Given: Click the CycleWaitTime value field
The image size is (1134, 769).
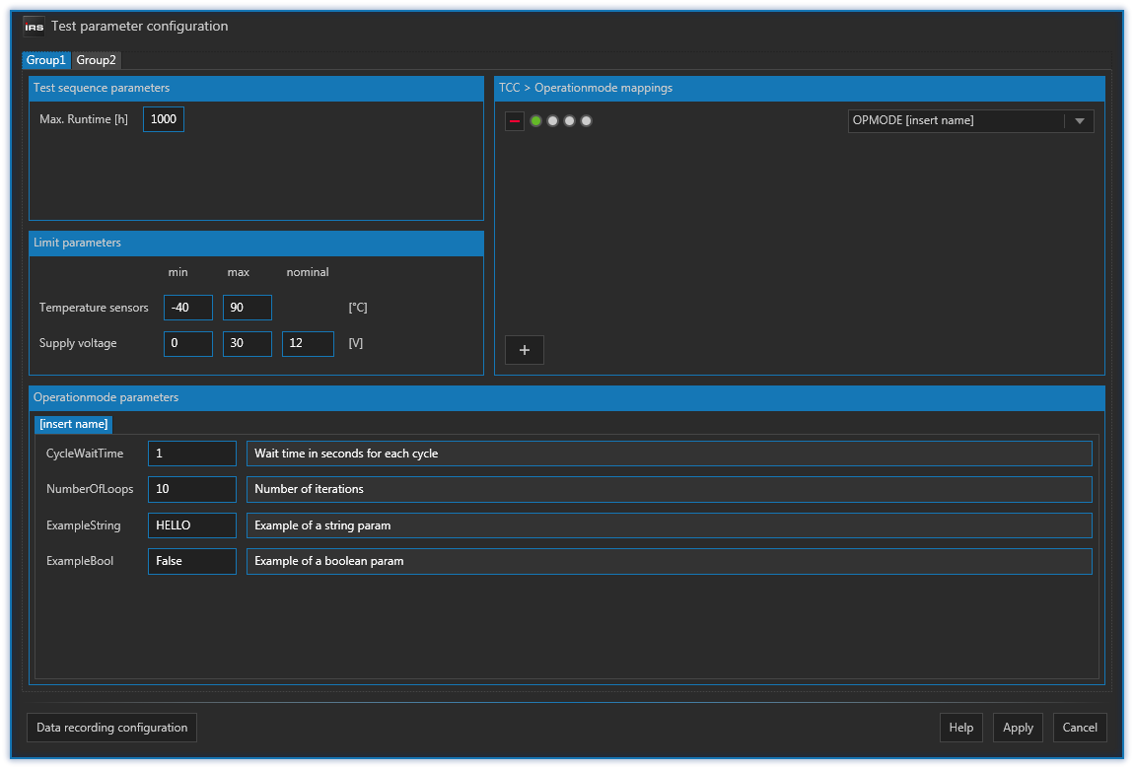Looking at the screenshot, I should tap(192, 454).
